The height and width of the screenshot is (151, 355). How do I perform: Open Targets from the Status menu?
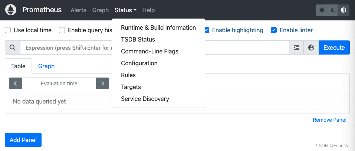131,87
